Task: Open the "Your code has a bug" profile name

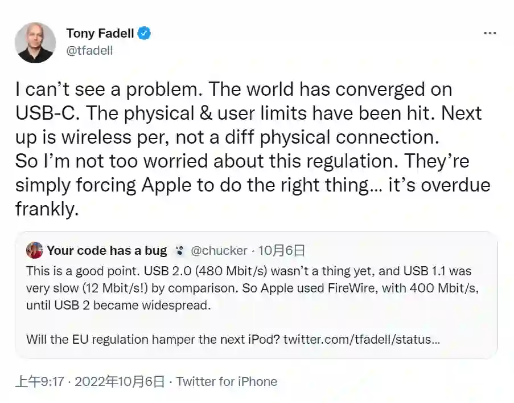Action: (x=106, y=250)
